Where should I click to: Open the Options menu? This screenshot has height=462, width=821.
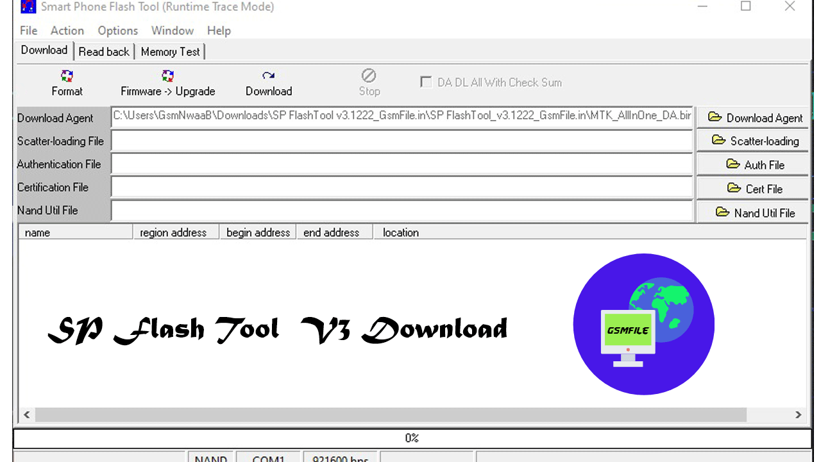coord(117,31)
